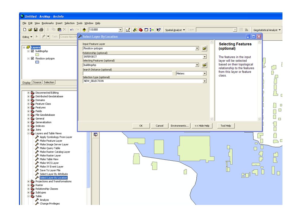
Task: Open Select Layer By Attribute tool
Action: click(54, 174)
